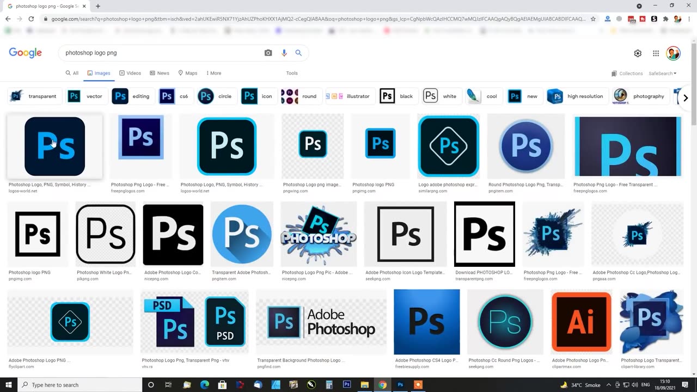Switch to the Videos tab
697x392 pixels.
tap(130, 73)
